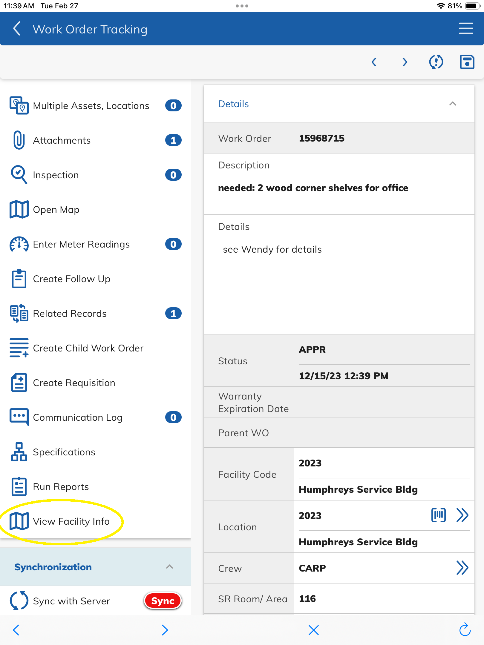Collapse the Details section chevron

click(x=453, y=104)
